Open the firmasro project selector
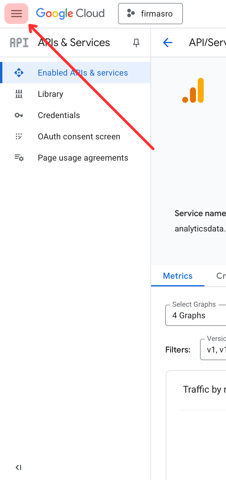The height and width of the screenshot is (480, 226). pos(150,14)
